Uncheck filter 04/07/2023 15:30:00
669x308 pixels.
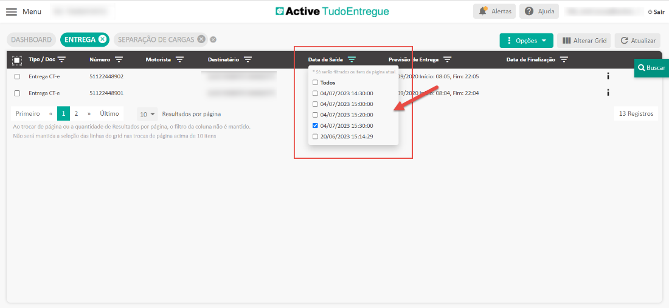click(x=315, y=126)
